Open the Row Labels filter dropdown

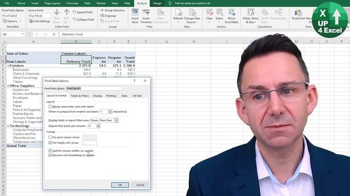pos(59,62)
